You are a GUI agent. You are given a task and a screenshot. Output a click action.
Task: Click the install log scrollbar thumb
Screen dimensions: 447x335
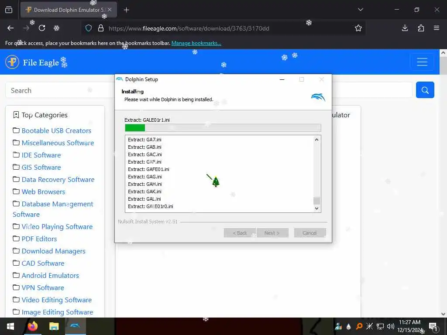[x=316, y=201]
